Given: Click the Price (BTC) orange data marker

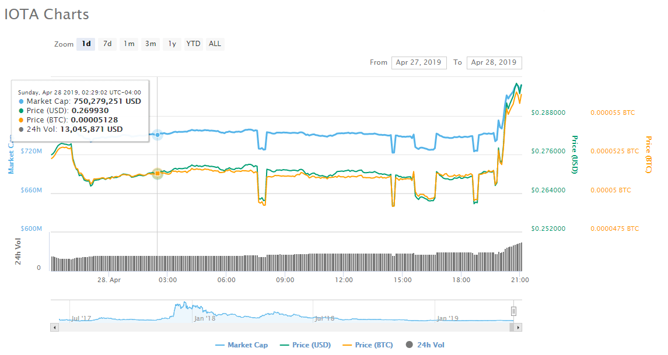Looking at the screenshot, I should pyautogui.click(x=157, y=173).
